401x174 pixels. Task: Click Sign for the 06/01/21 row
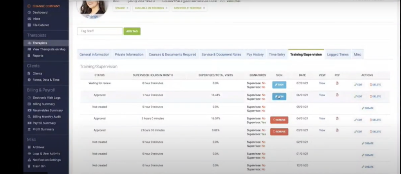point(279,96)
